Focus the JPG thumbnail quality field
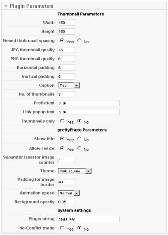Image resolution: width=168 pixels, height=235 pixels. [x=66, y=50]
